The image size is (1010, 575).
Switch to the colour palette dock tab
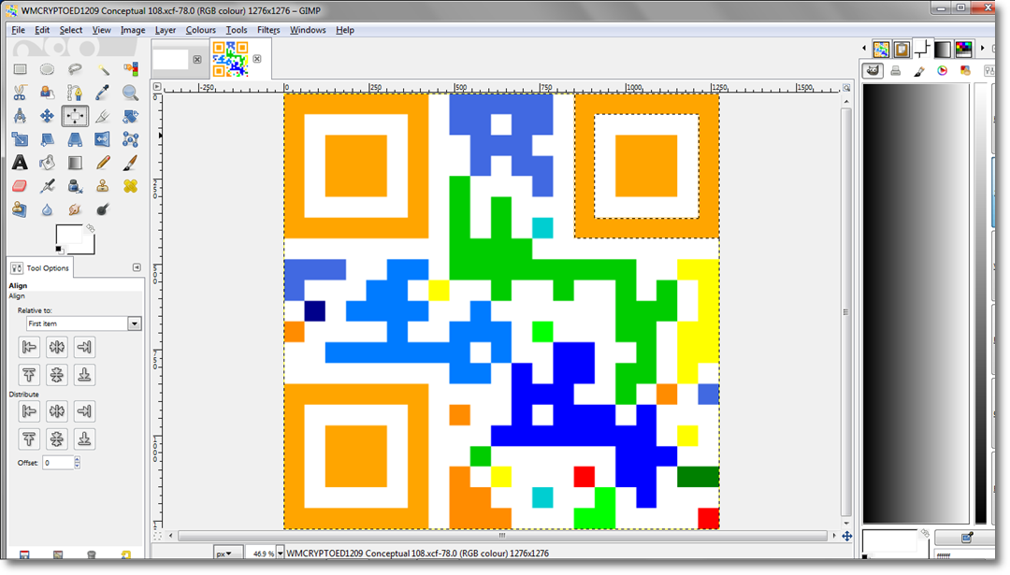click(963, 49)
